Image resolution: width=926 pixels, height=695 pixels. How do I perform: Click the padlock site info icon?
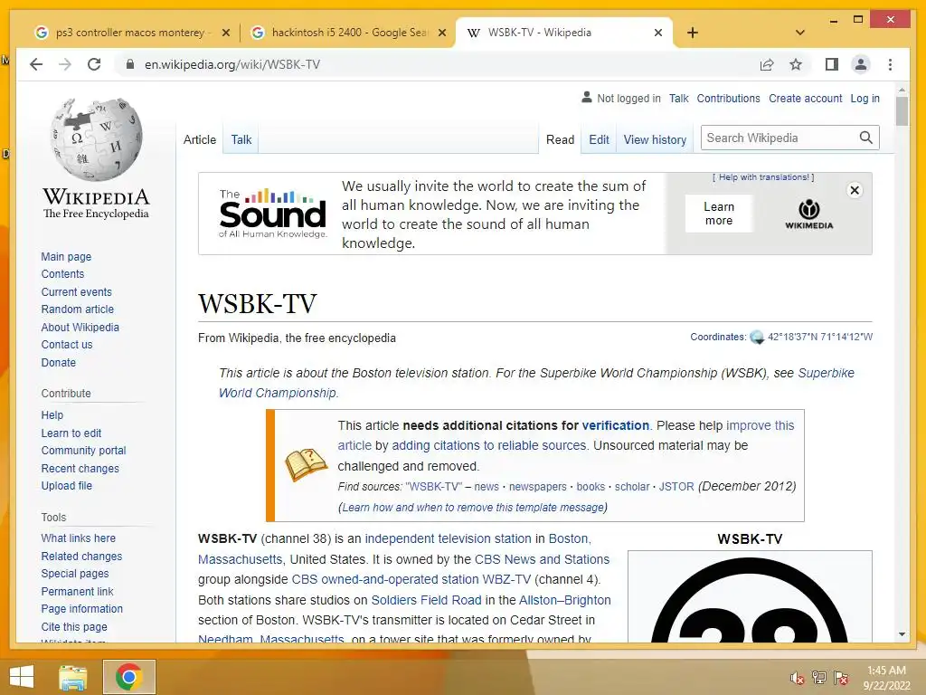tap(130, 64)
